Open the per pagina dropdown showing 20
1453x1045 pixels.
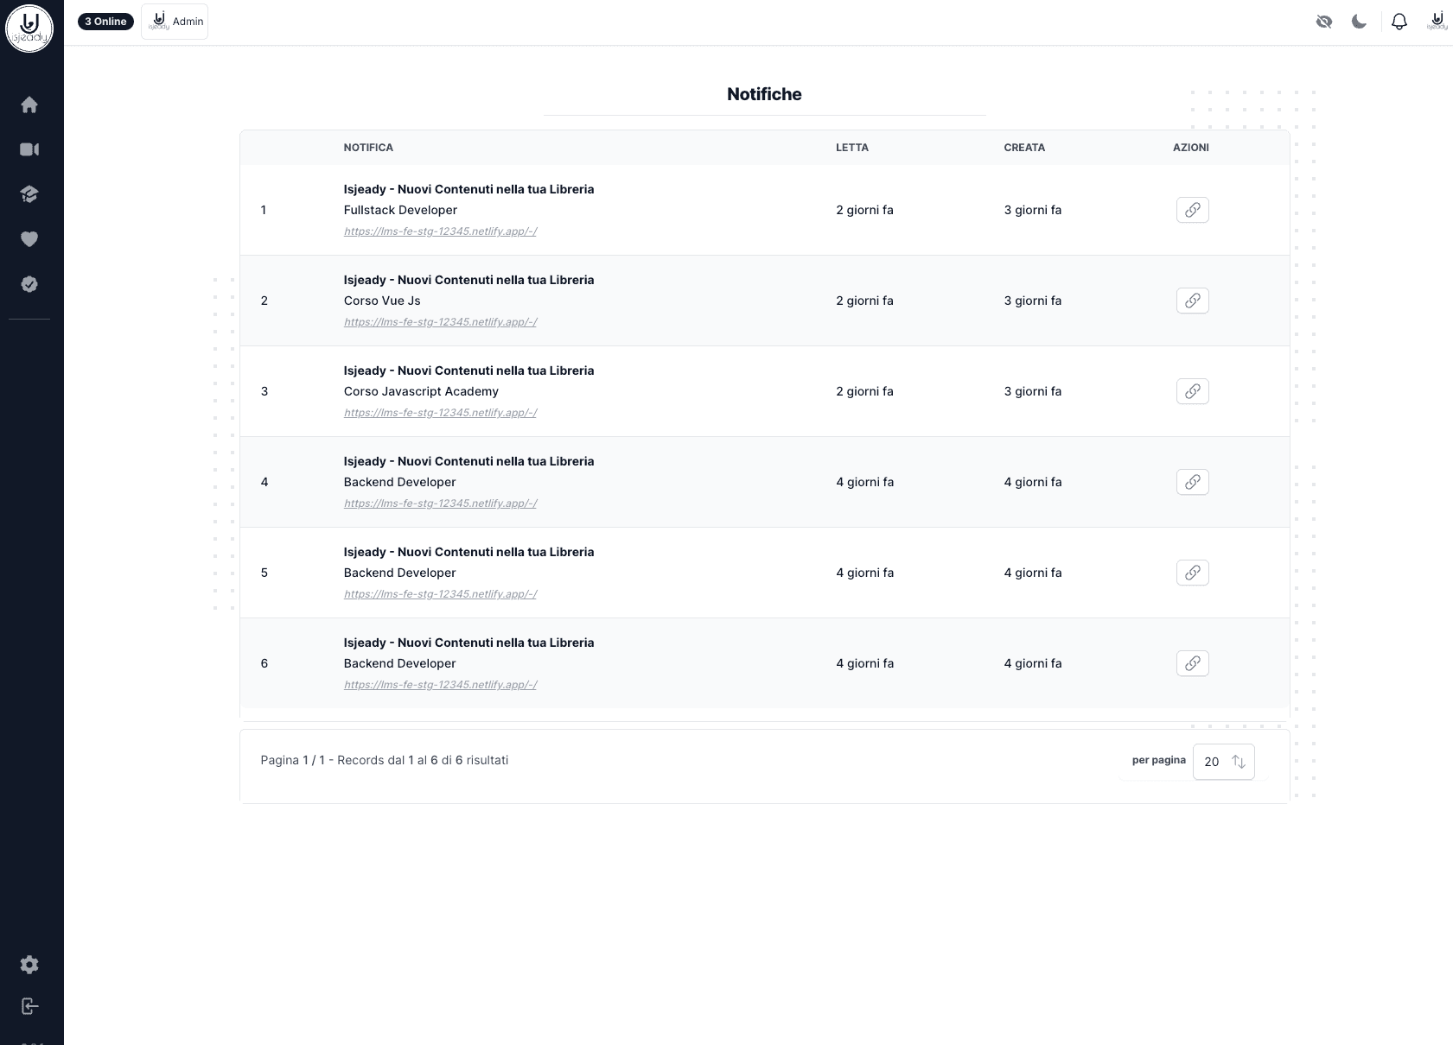pos(1223,762)
